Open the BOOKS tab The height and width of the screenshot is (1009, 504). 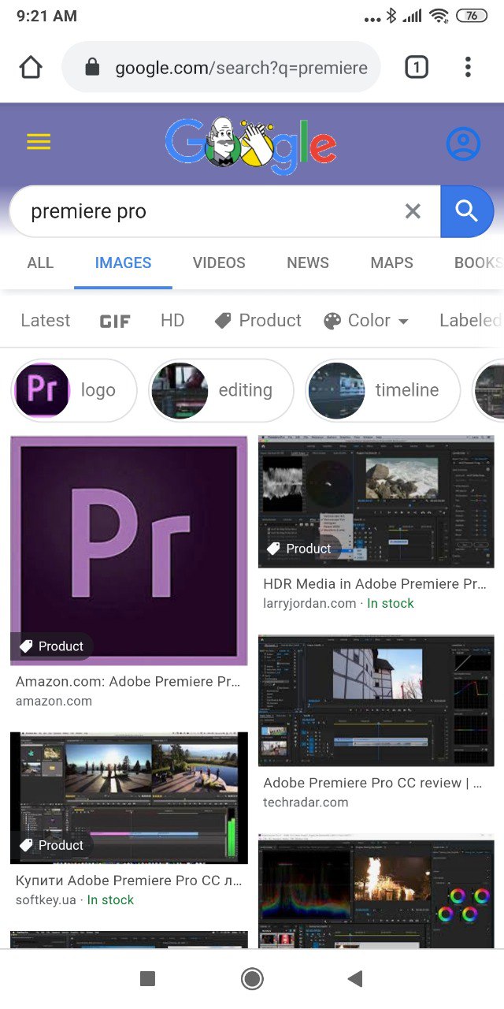pos(478,263)
